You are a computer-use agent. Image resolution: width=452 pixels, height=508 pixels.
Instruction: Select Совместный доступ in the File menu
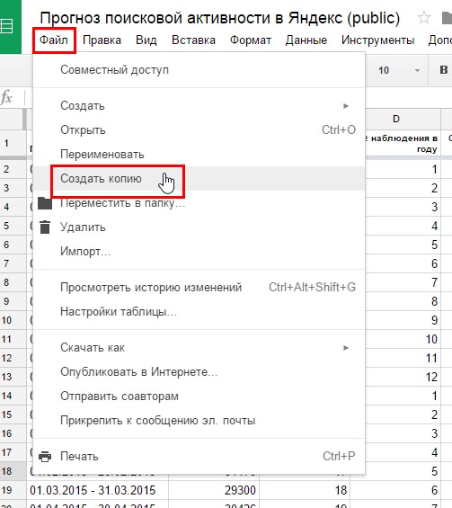click(199, 70)
